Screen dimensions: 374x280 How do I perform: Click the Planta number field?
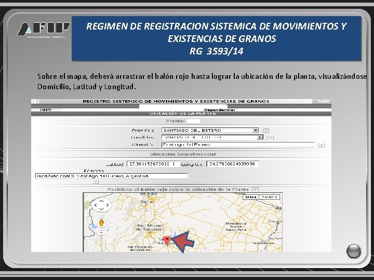pyautogui.click(x=193, y=121)
